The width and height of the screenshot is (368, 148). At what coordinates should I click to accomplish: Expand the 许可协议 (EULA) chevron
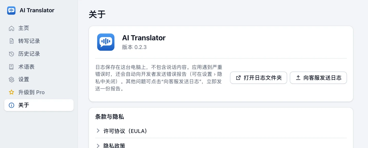(x=98, y=131)
